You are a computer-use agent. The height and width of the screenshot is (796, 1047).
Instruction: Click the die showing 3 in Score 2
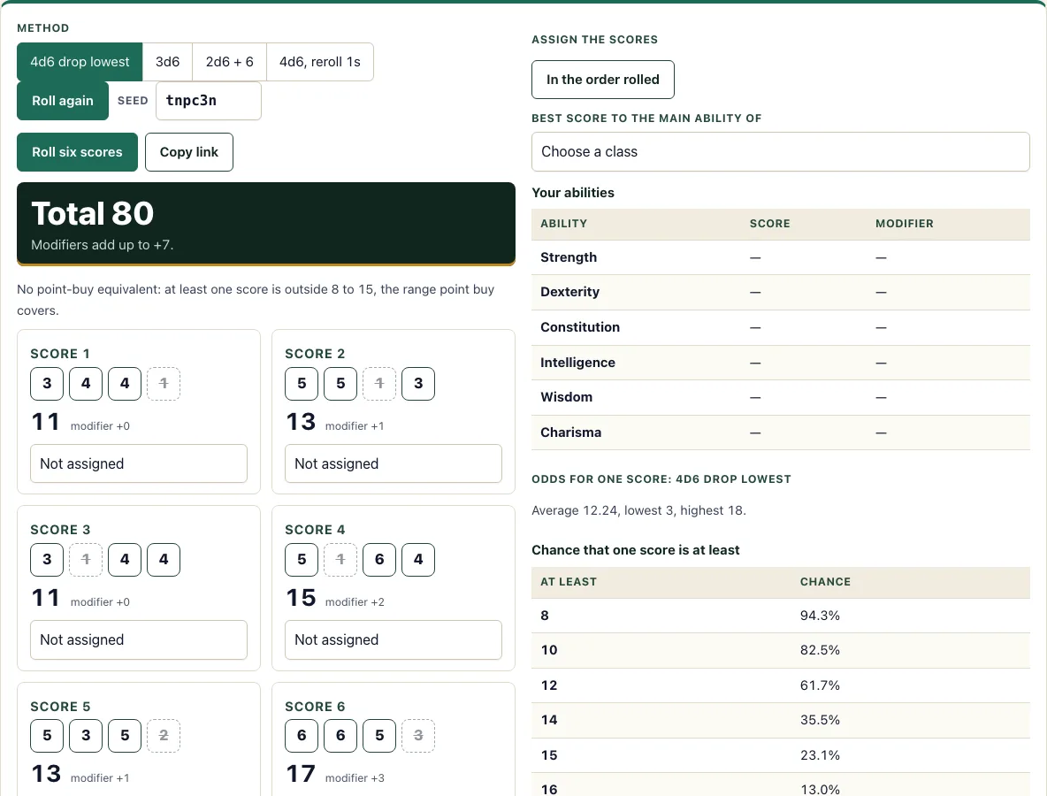click(418, 384)
